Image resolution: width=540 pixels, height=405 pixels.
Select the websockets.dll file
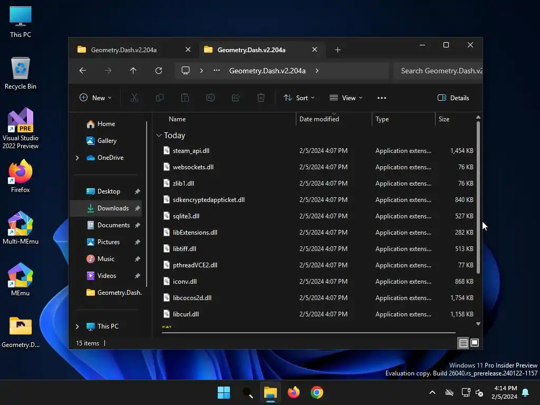point(318,167)
